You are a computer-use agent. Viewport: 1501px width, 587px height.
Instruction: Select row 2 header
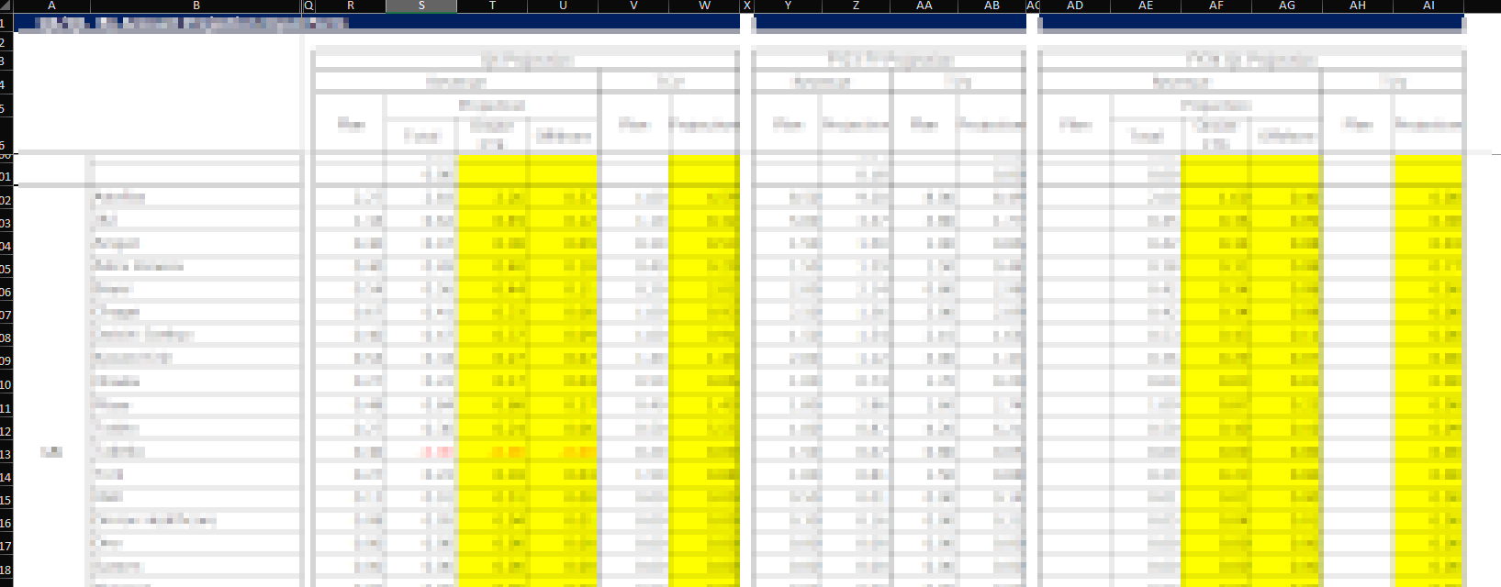click(x=6, y=42)
